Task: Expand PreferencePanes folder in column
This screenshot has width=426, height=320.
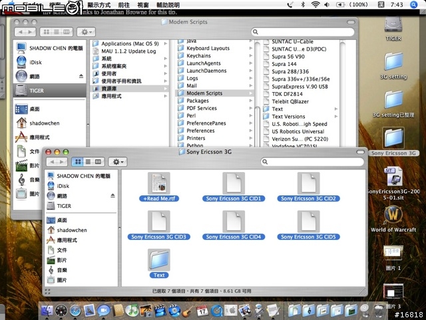Action: 251,123
